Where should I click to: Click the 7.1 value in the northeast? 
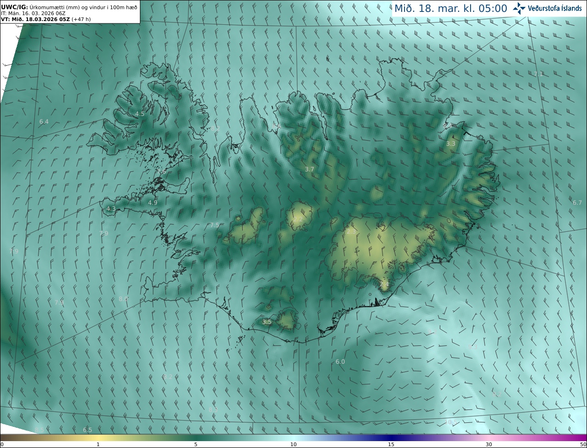[x=538, y=74]
